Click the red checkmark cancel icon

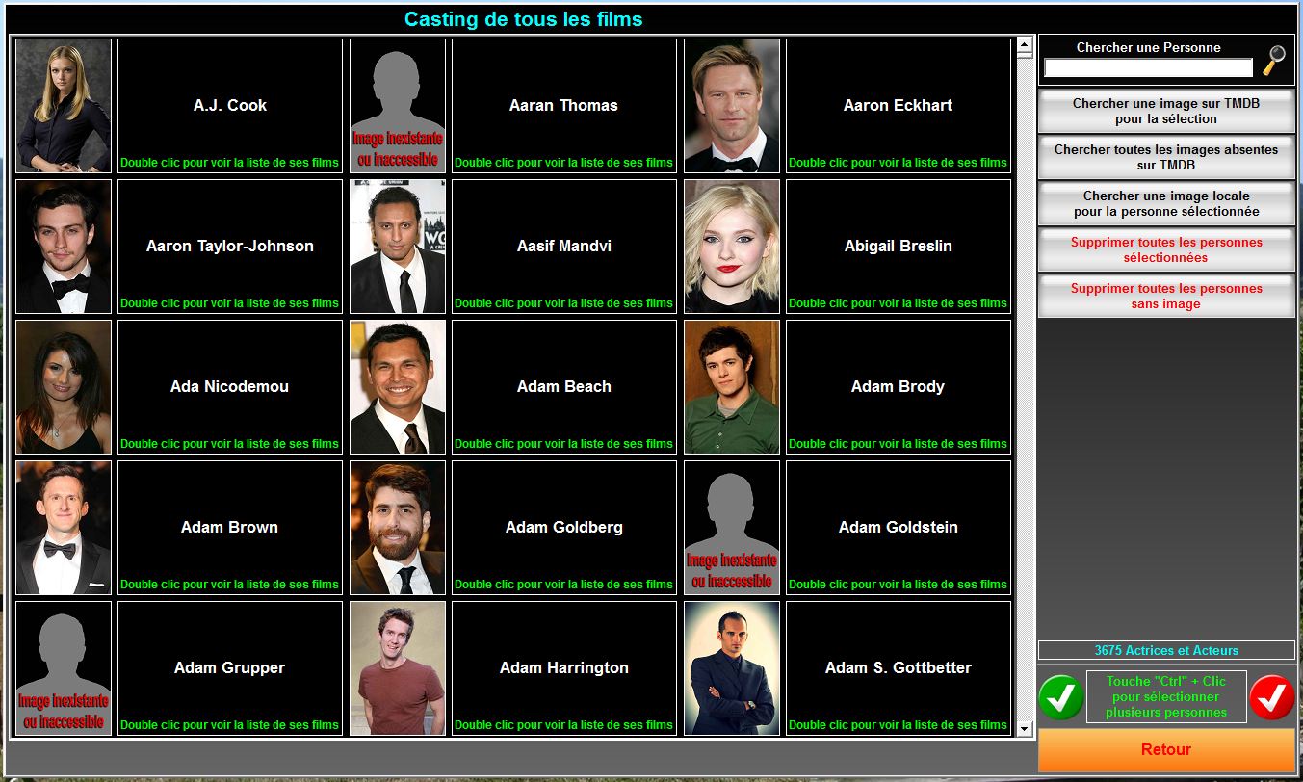[x=1272, y=697]
